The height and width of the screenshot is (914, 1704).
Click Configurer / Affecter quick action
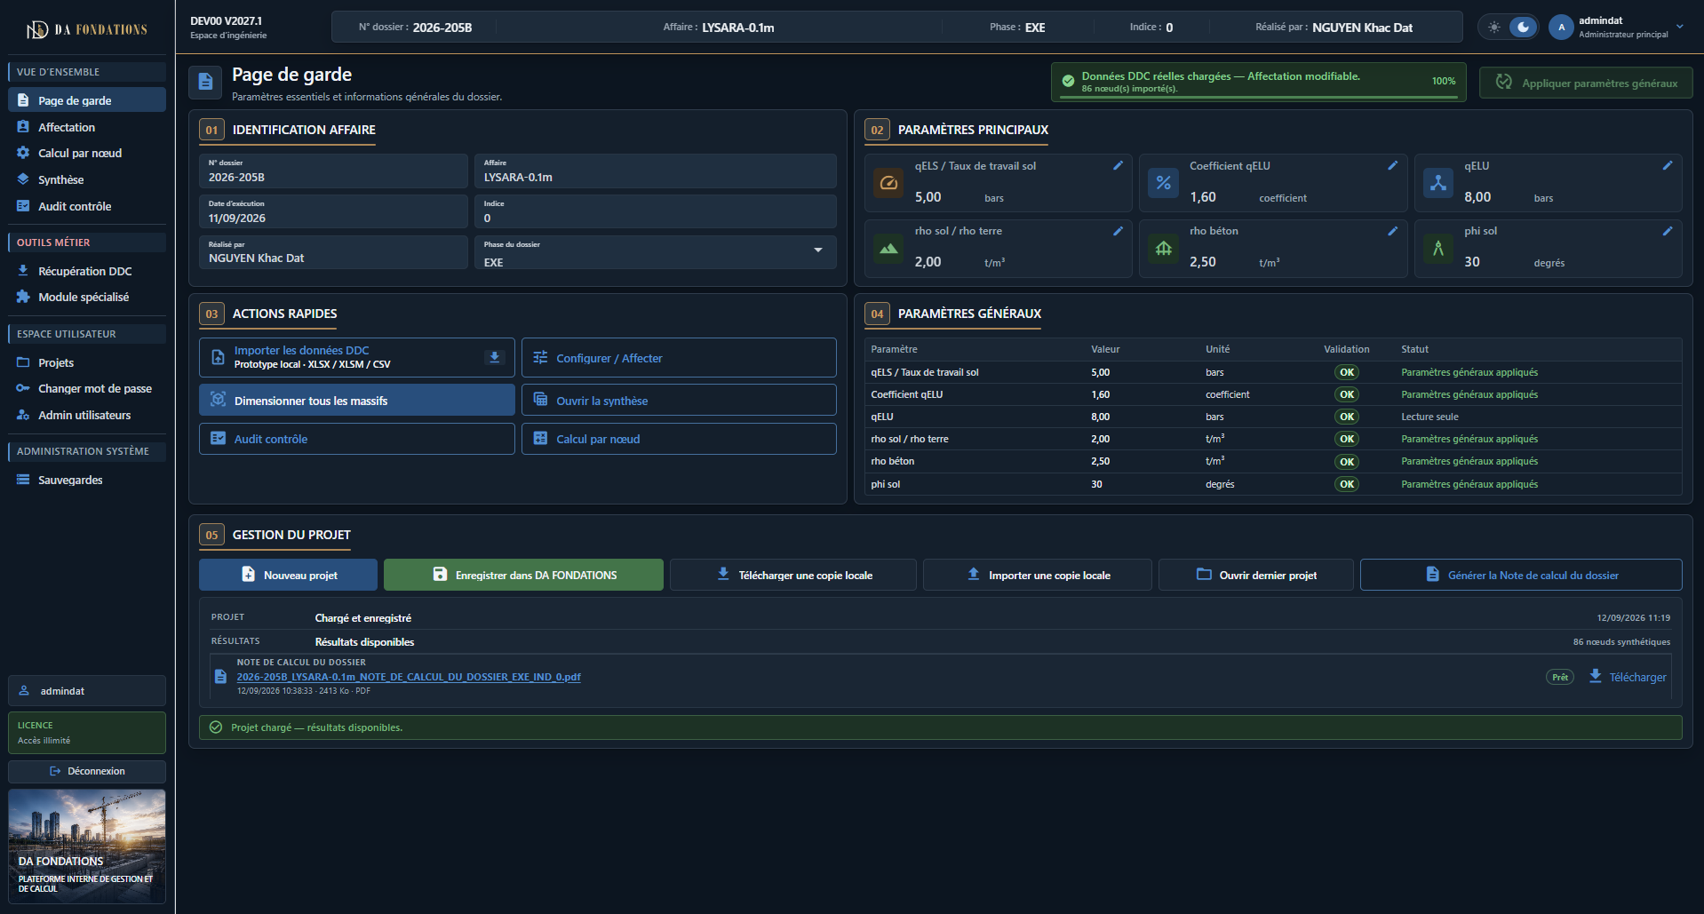tap(679, 357)
